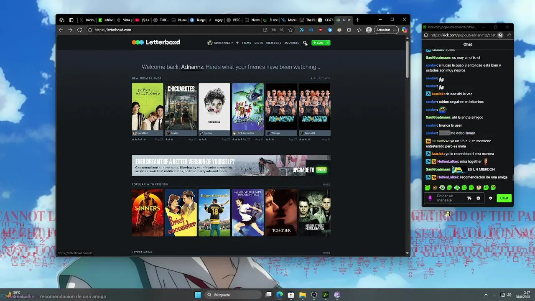Click the tracking prevention icon in the Kick address bar
Image resolution: width=535 pixels, height=301 pixels.
(500, 35)
